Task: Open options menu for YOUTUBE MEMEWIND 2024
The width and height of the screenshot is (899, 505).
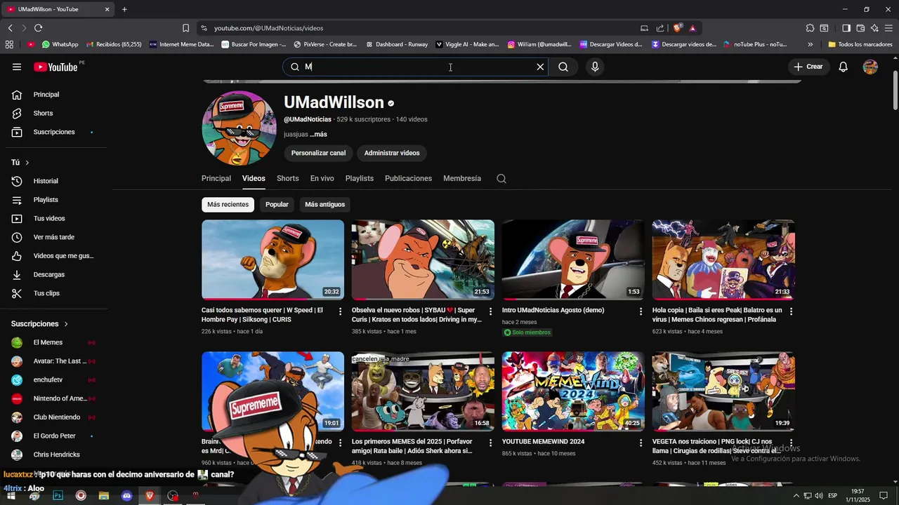Action: tap(641, 443)
